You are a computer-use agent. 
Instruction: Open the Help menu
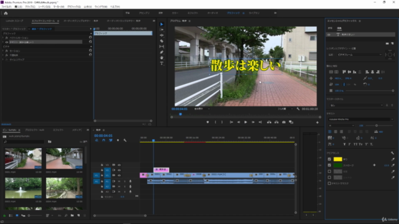coord(115,7)
